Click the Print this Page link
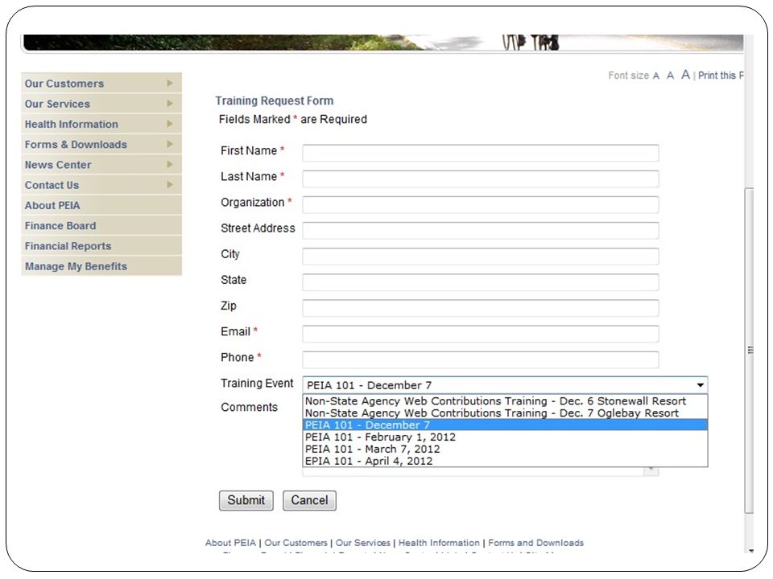Viewport: 773px width, 579px height. point(720,76)
